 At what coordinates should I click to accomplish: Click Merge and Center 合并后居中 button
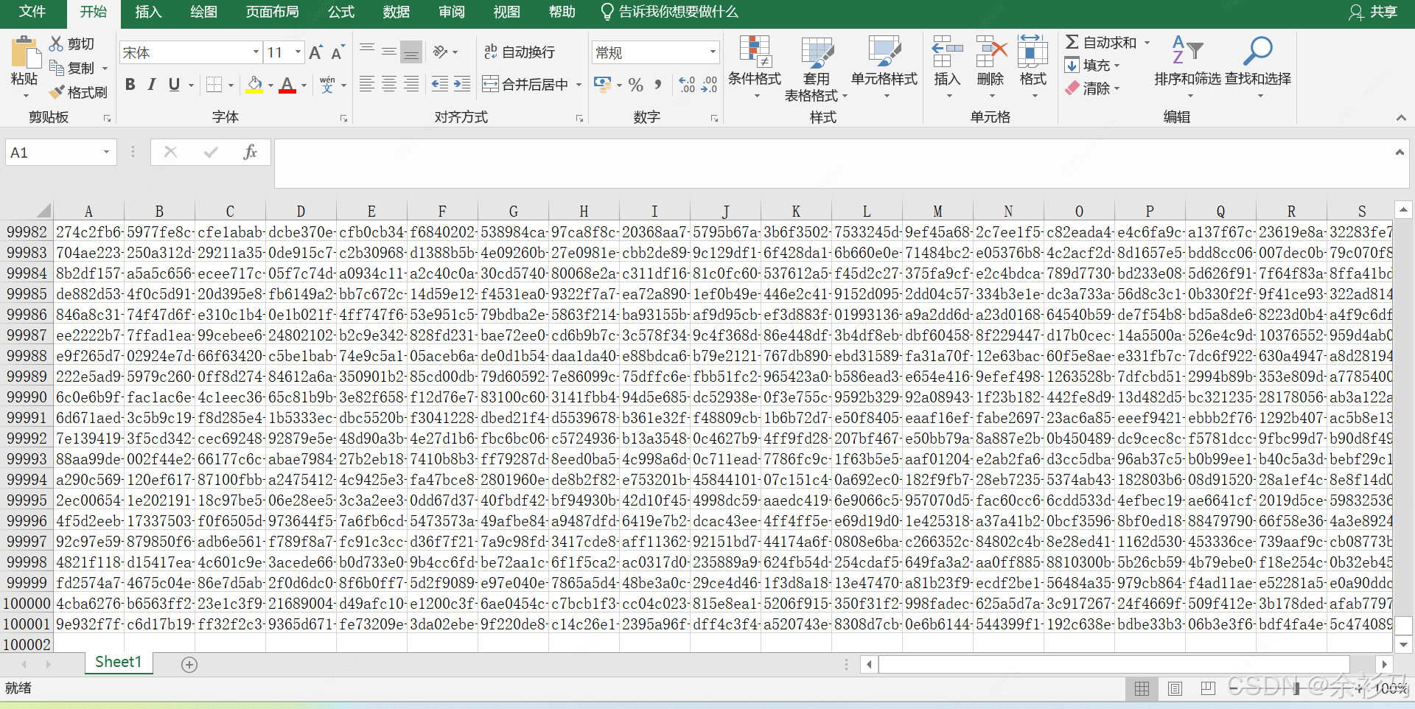pos(525,85)
